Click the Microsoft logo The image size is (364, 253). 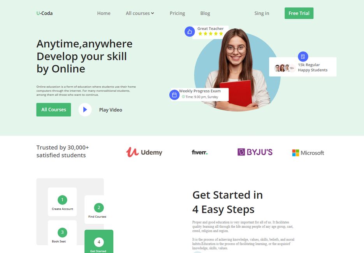308,153
